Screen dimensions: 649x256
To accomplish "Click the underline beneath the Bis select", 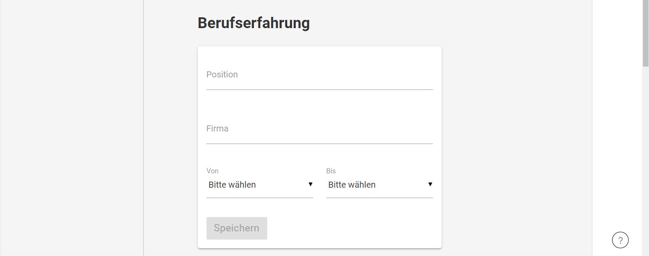I will coord(379,198).
